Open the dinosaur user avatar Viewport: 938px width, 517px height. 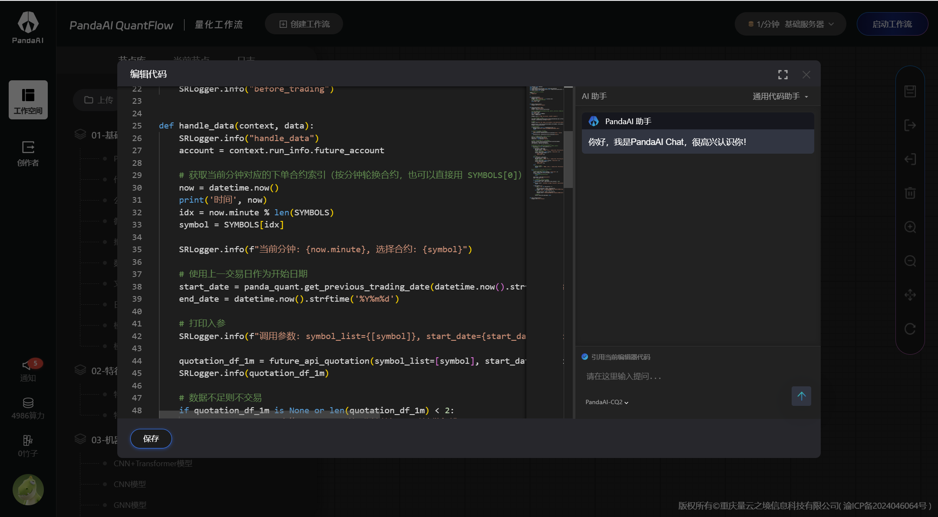click(x=28, y=490)
